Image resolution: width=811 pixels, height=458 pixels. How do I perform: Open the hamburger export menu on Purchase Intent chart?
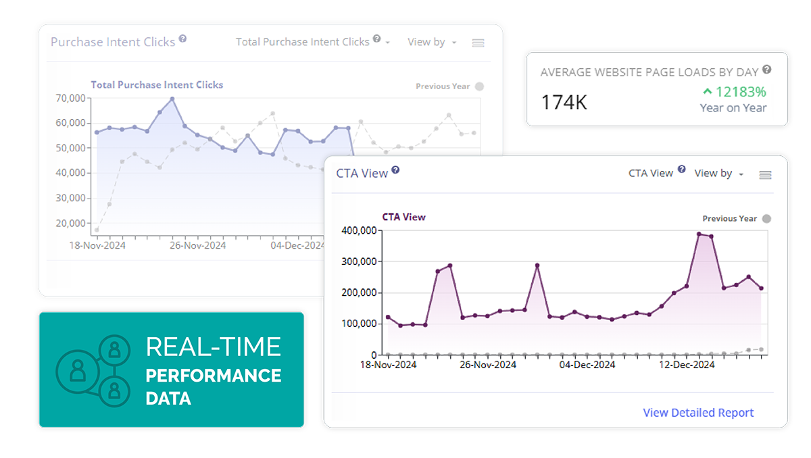coord(478,43)
